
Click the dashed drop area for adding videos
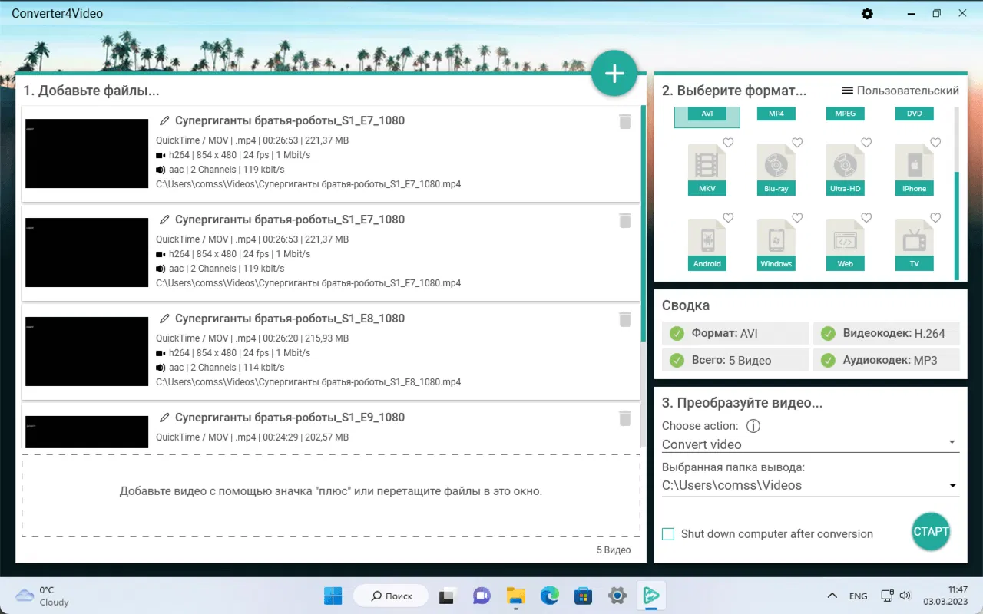331,496
